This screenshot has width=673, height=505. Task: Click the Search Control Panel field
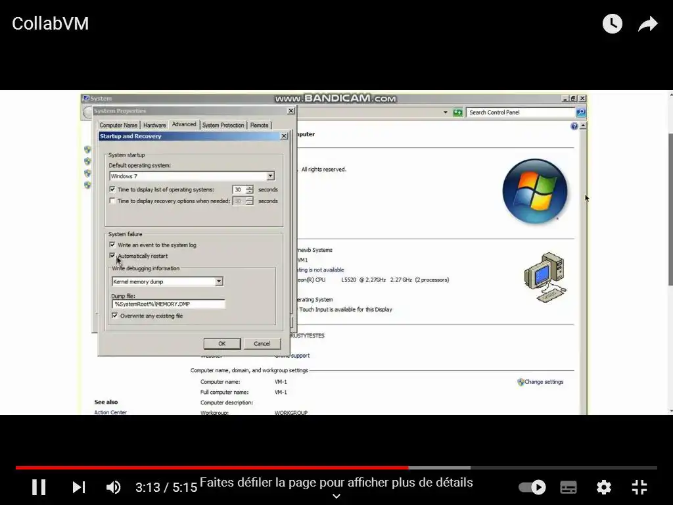(x=521, y=112)
